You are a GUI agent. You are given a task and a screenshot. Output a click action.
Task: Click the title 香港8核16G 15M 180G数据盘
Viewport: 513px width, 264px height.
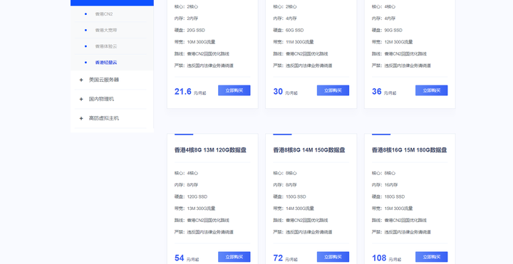click(x=409, y=150)
